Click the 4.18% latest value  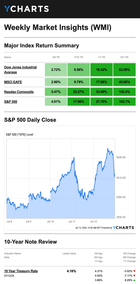[x=72, y=271]
